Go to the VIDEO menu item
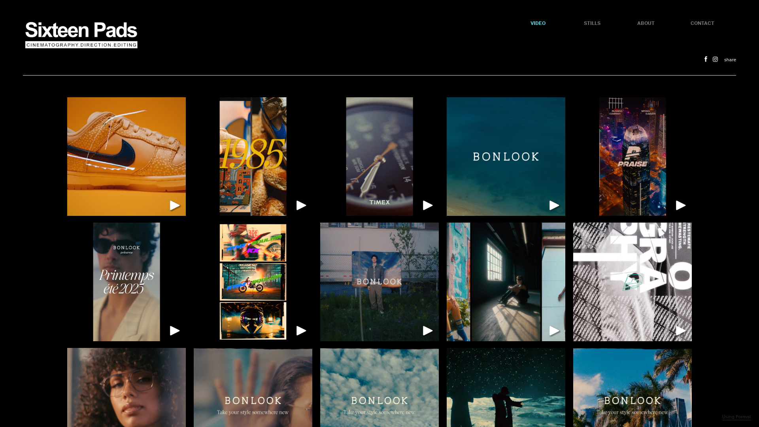The height and width of the screenshot is (427, 759). (538, 23)
